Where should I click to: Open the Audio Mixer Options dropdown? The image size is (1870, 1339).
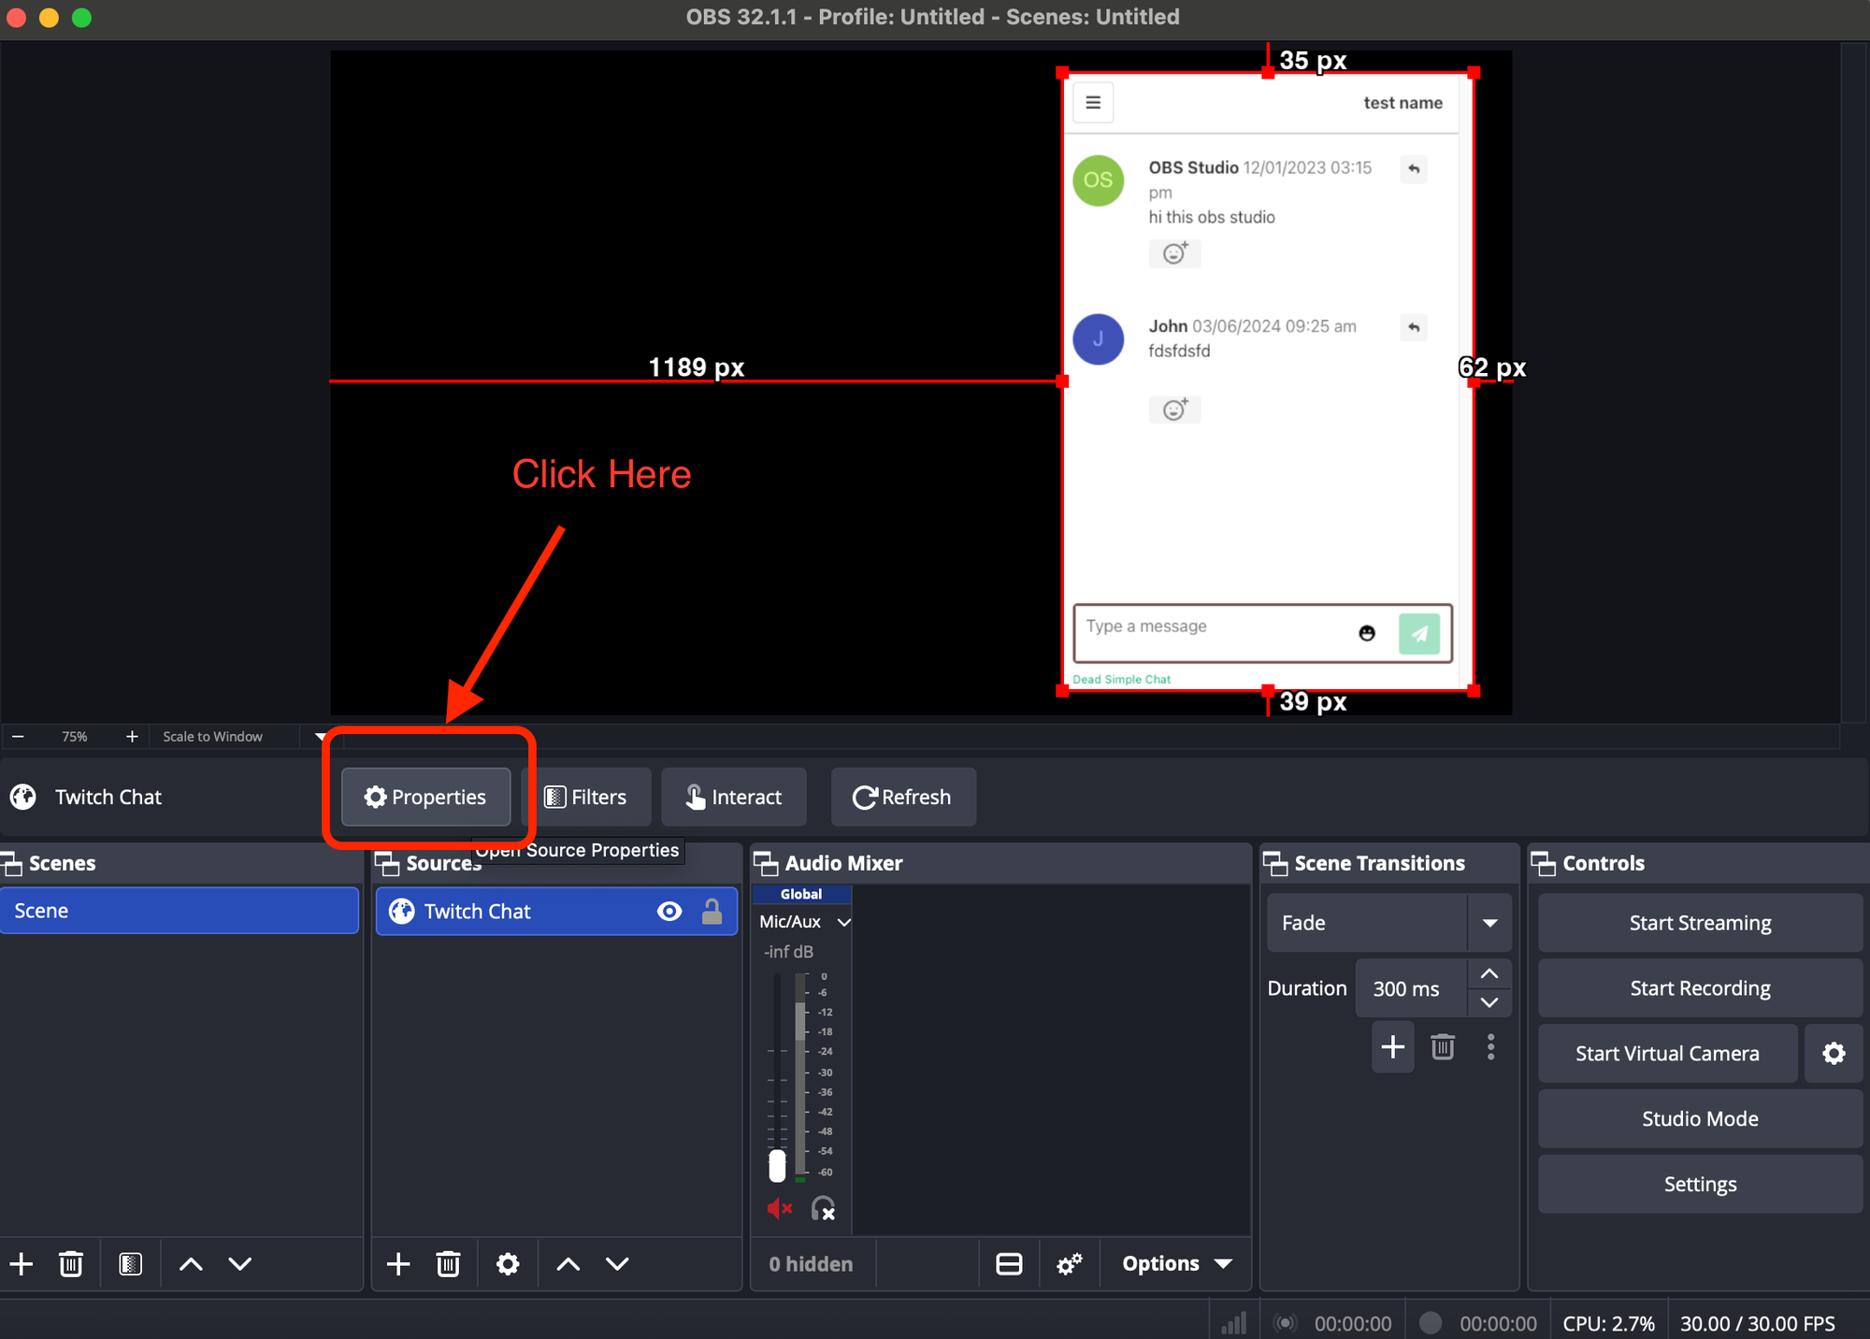[x=1176, y=1264]
